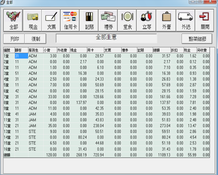Viewport: 218px width, 175px height.
Task: Click the 小費 column header
Action: pos(50,50)
